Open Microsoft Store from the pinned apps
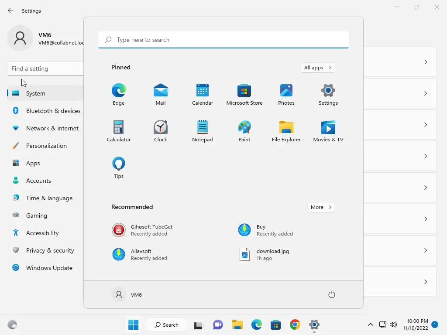 pyautogui.click(x=244, y=94)
